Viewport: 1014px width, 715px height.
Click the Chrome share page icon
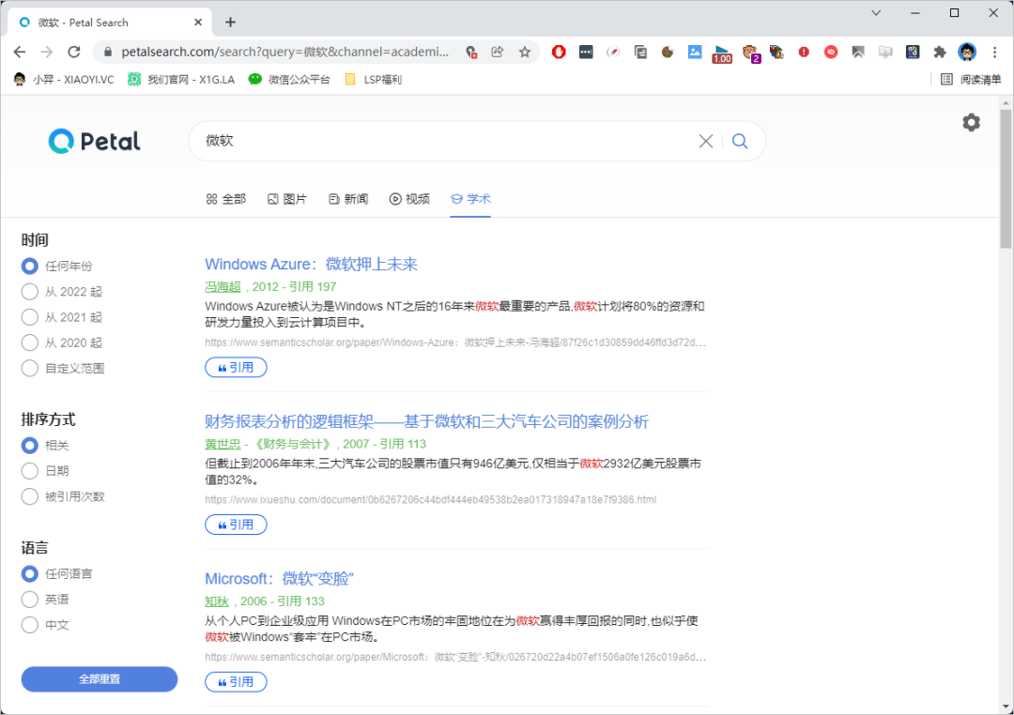[498, 52]
